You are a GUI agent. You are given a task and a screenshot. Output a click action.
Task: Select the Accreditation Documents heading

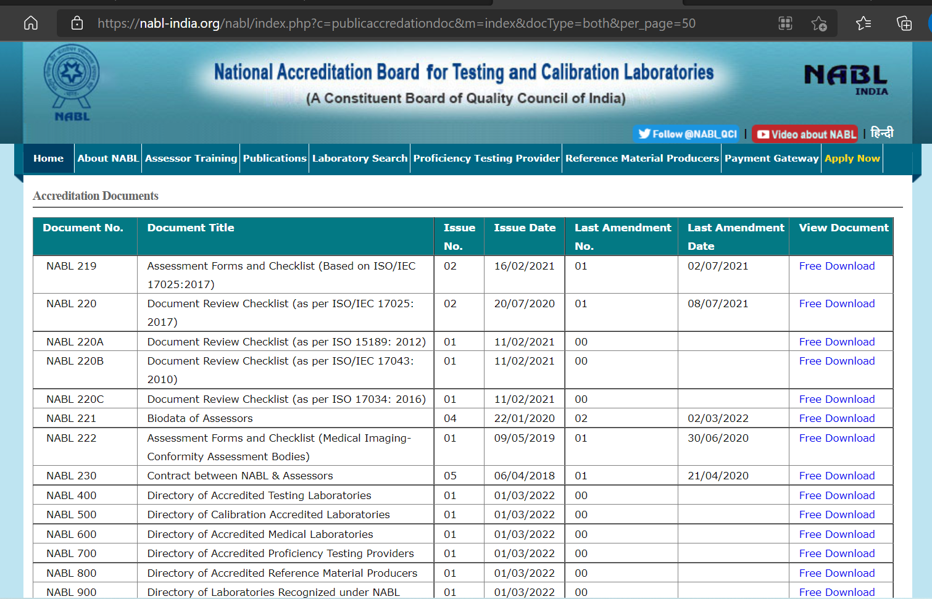[96, 196]
